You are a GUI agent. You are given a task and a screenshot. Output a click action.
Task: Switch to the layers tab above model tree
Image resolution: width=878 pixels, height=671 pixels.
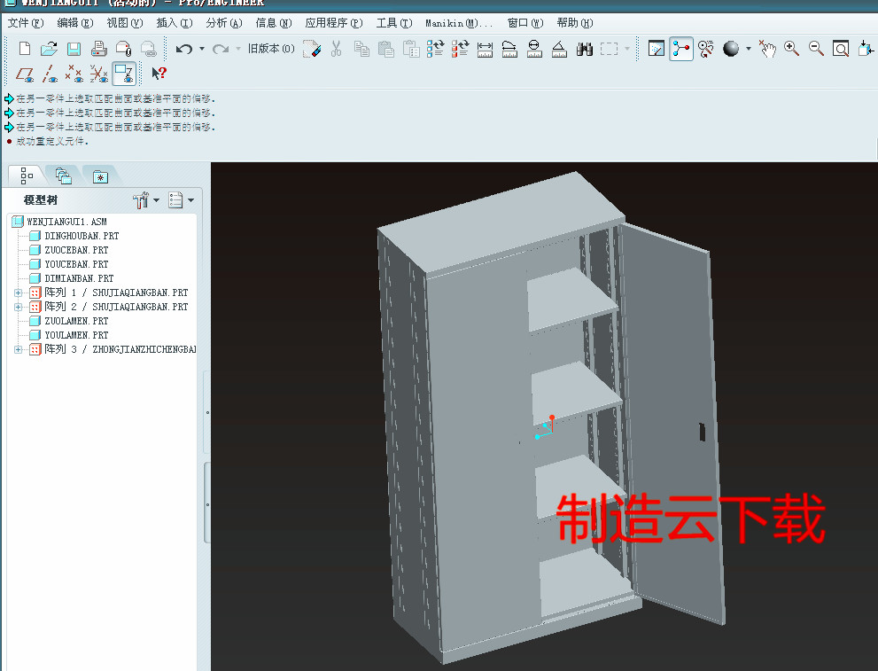(x=64, y=176)
